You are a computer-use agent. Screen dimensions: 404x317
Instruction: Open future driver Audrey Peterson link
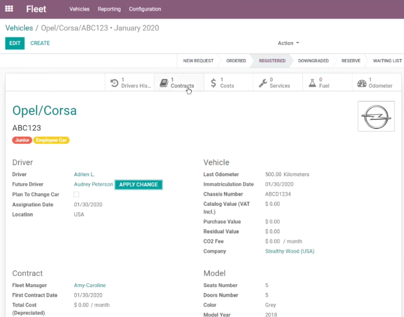93,184
